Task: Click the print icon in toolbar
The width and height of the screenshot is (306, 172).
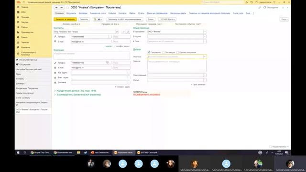Action: coord(99,19)
